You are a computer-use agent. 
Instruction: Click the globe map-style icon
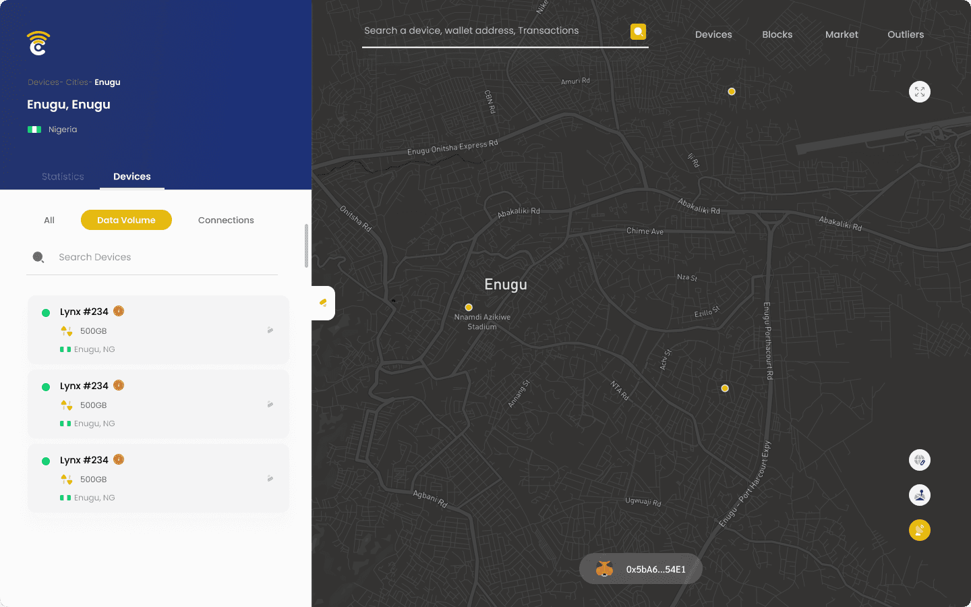920,460
